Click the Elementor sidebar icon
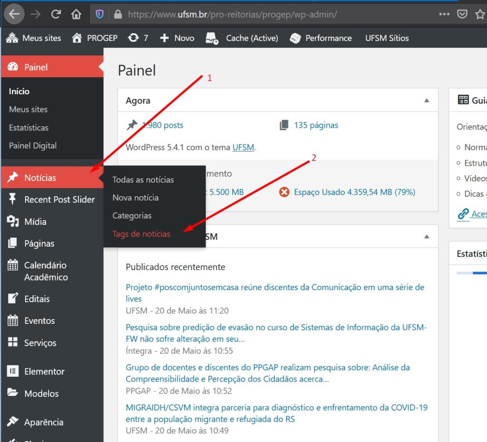Screen dimensions: 487x442 pos(13,371)
